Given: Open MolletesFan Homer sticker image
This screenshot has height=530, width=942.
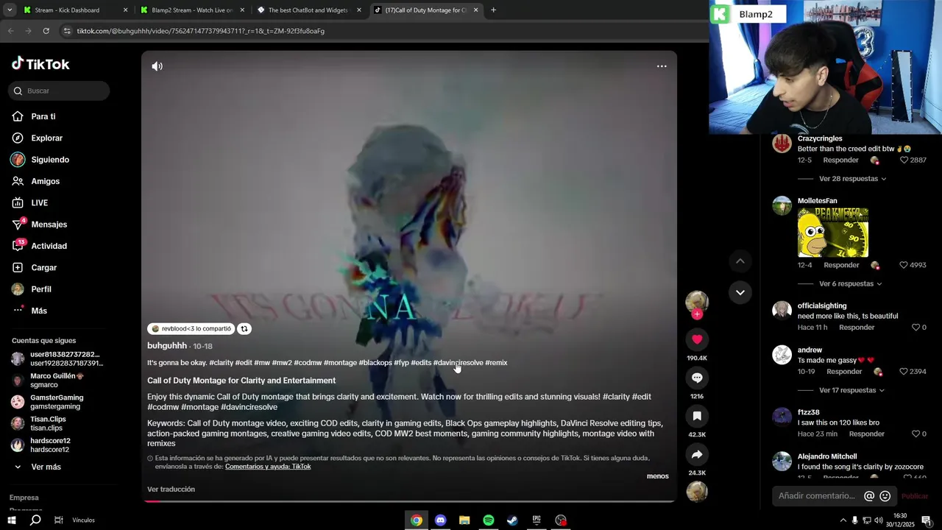Looking at the screenshot, I should coord(833,233).
